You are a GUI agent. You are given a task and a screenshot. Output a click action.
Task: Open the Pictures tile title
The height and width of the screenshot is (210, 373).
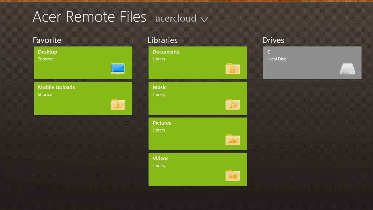point(162,123)
